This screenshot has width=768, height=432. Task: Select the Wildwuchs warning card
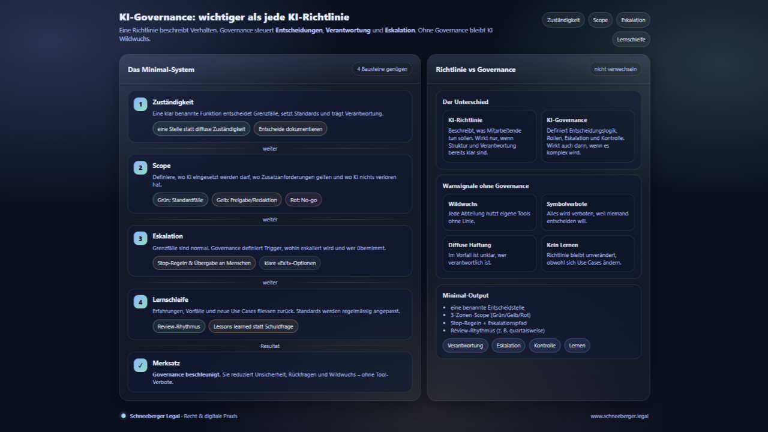pos(490,212)
